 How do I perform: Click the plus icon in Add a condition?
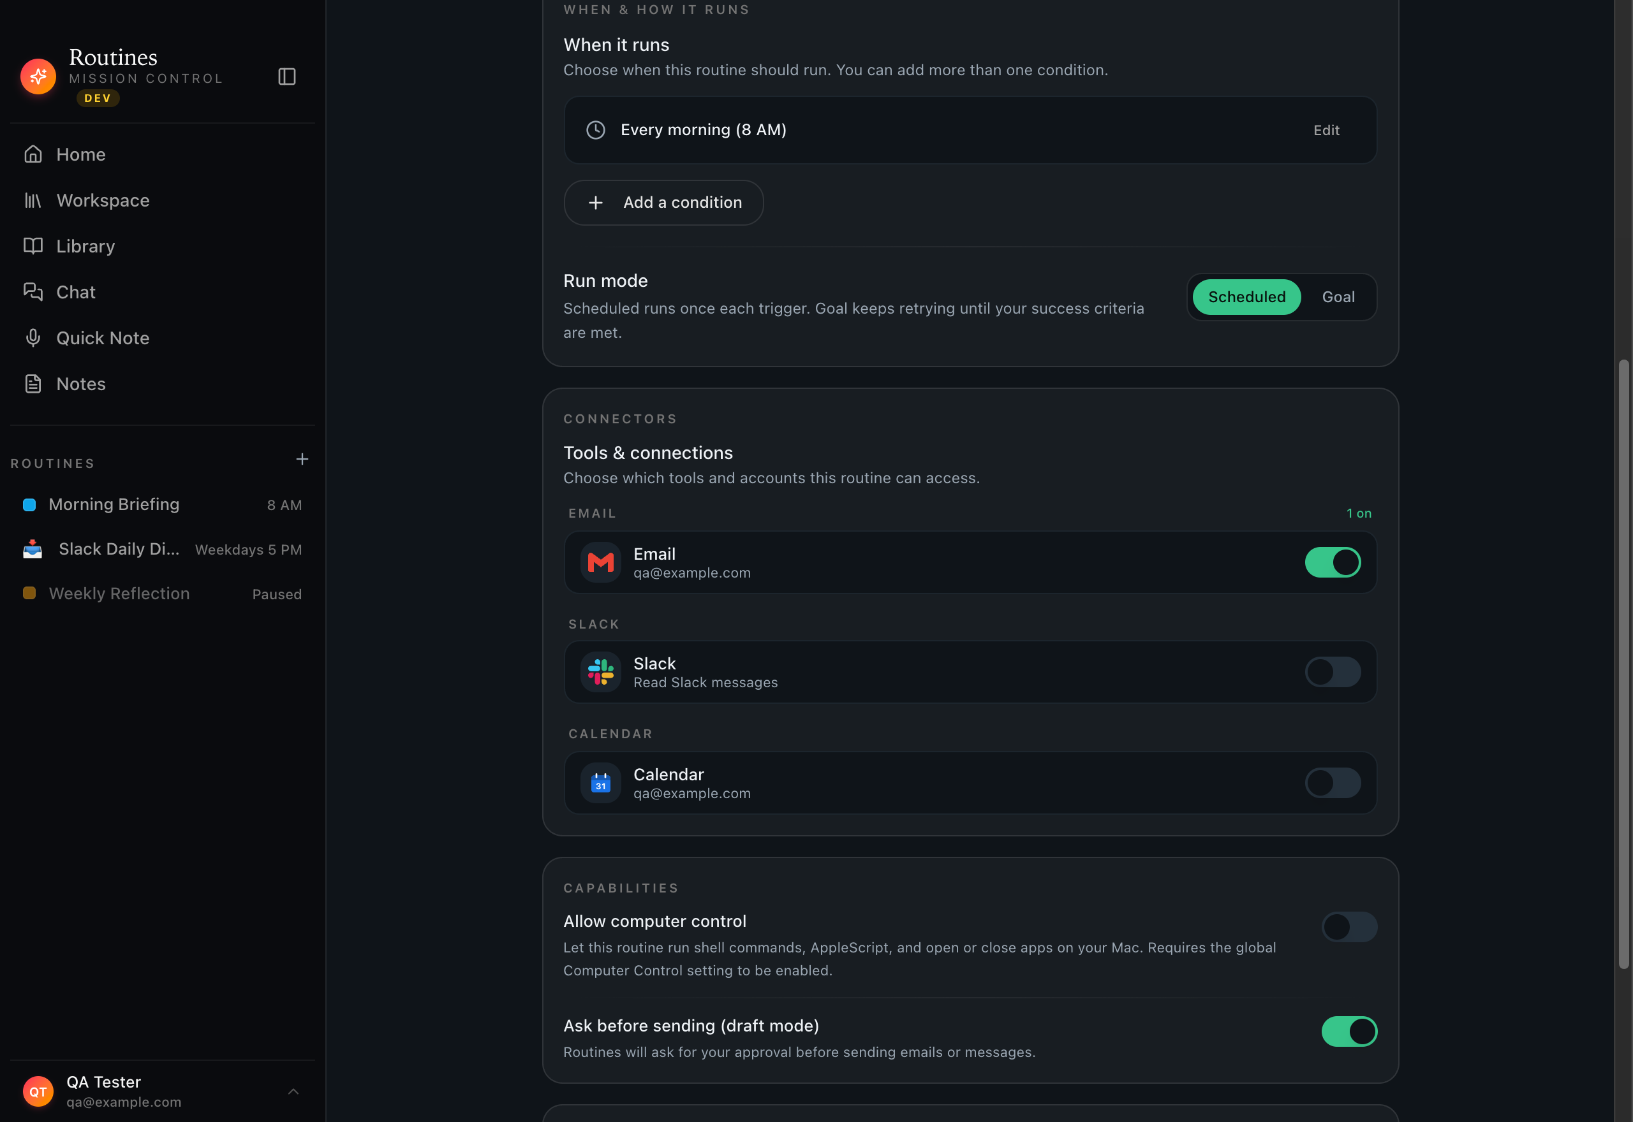click(596, 203)
